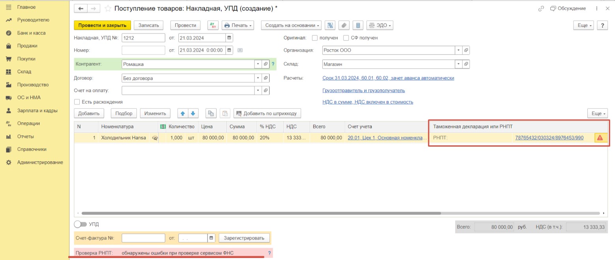615x260 pixels.
Task: Expand the Печать dropdown
Action: click(238, 25)
